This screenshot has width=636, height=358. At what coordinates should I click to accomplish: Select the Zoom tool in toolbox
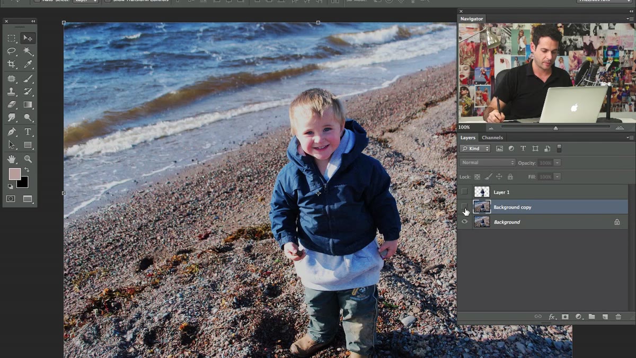click(x=28, y=159)
